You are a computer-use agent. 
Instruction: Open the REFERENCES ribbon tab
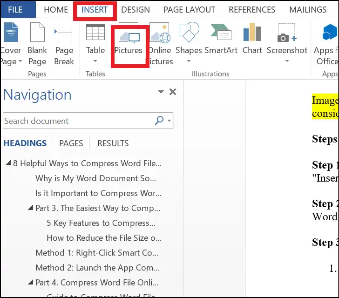(252, 10)
